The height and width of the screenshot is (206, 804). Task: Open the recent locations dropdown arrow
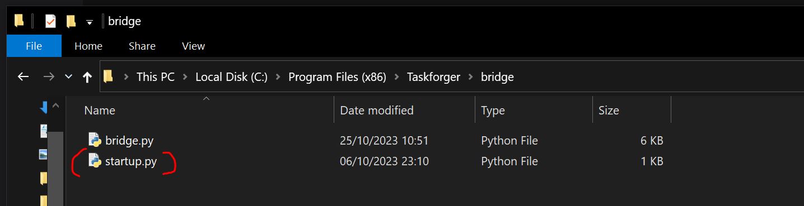(x=69, y=77)
